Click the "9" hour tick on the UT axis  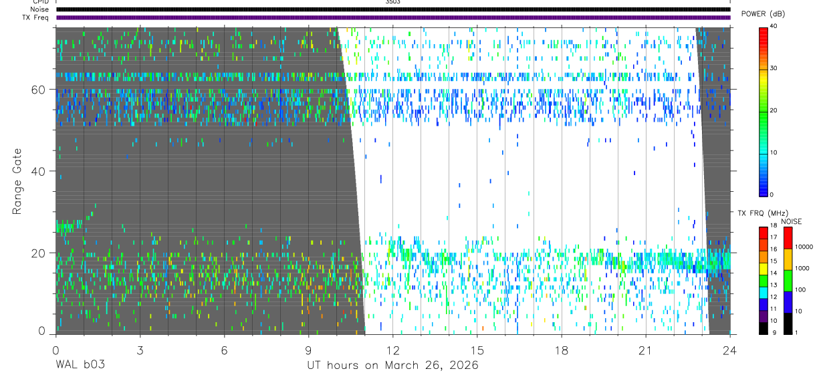pos(308,350)
